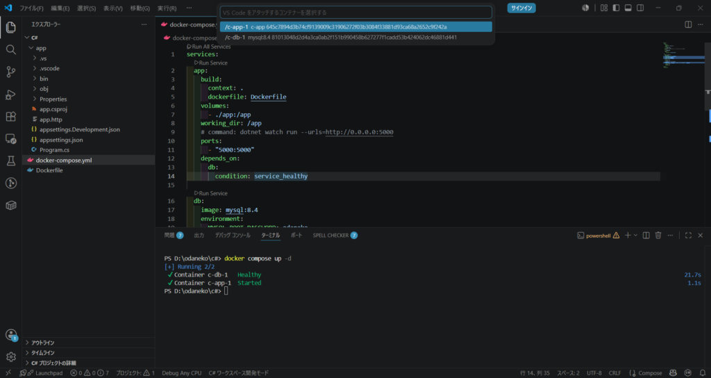Open terminal panel More Actions ellipsis
Viewport: 711px width, 378px height.
(670, 236)
